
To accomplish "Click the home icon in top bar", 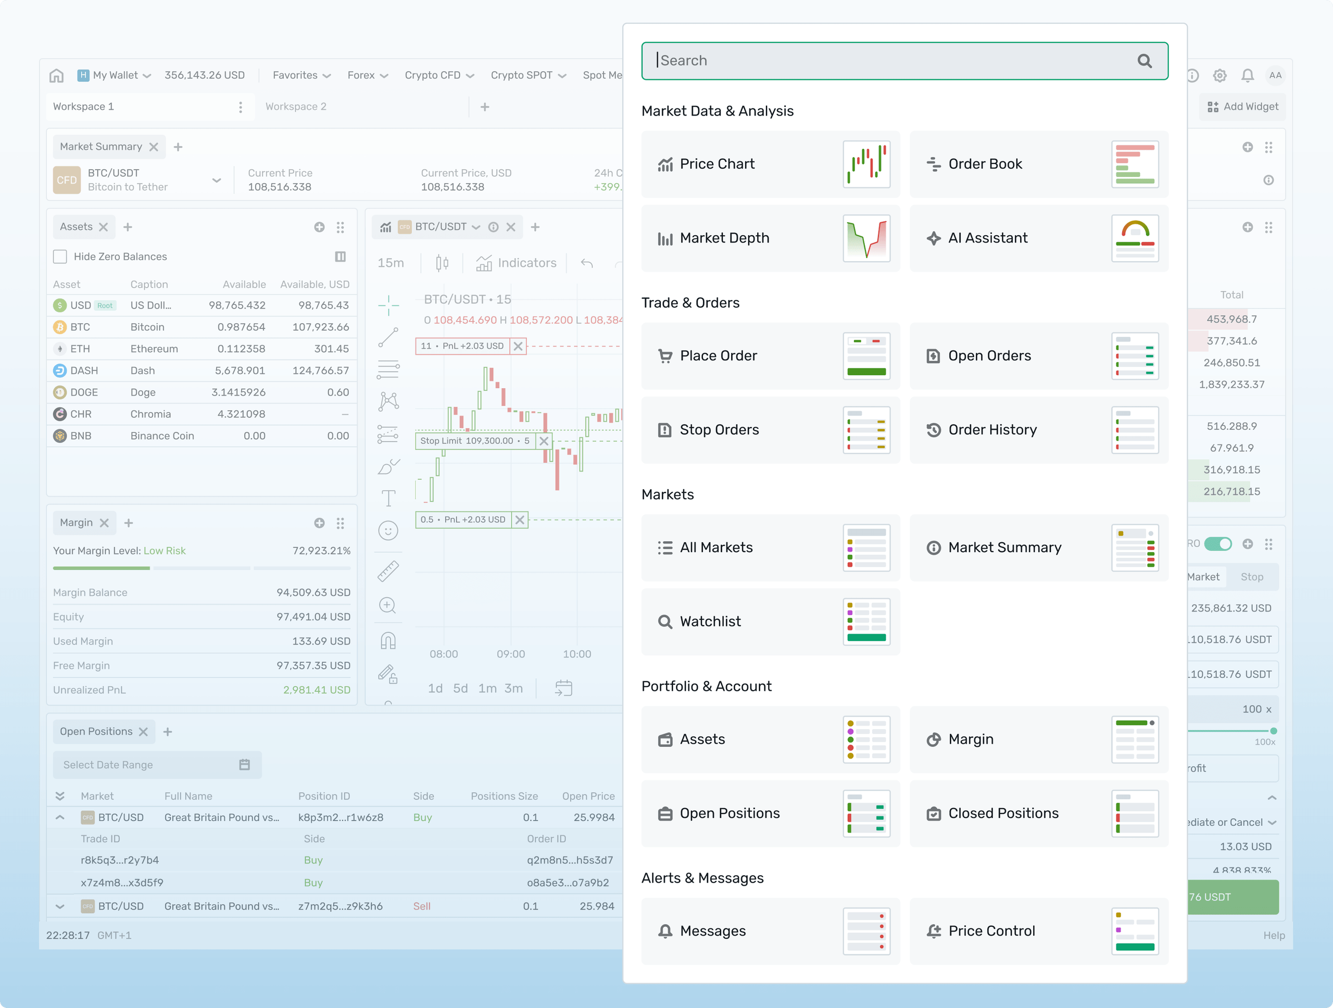I will pos(56,75).
